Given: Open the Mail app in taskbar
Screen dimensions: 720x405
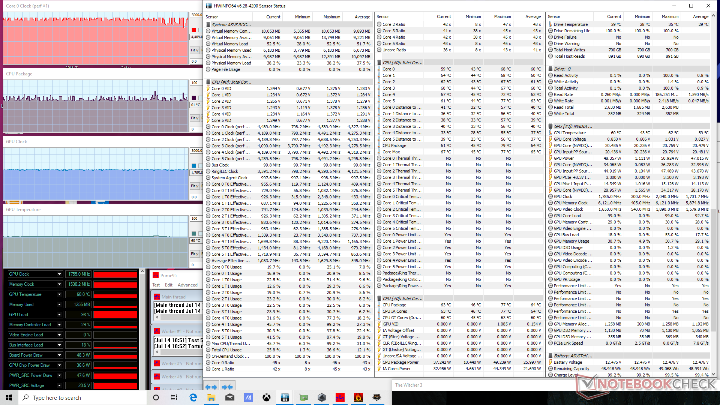Looking at the screenshot, I should click(x=230, y=397).
